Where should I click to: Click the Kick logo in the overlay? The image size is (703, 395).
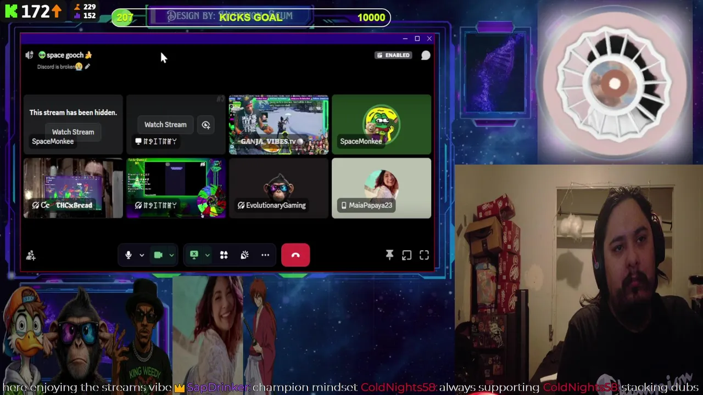point(11,11)
